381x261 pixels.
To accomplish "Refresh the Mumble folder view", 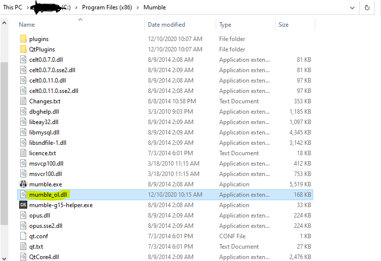I will coord(367,8).
